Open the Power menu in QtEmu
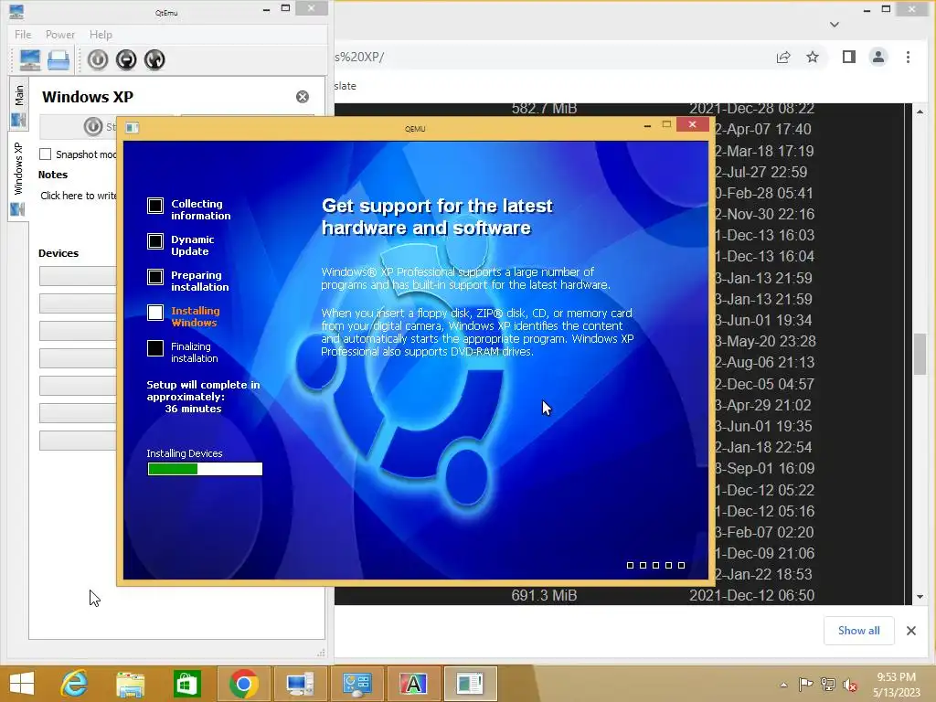The width and height of the screenshot is (936, 702). [x=60, y=35]
